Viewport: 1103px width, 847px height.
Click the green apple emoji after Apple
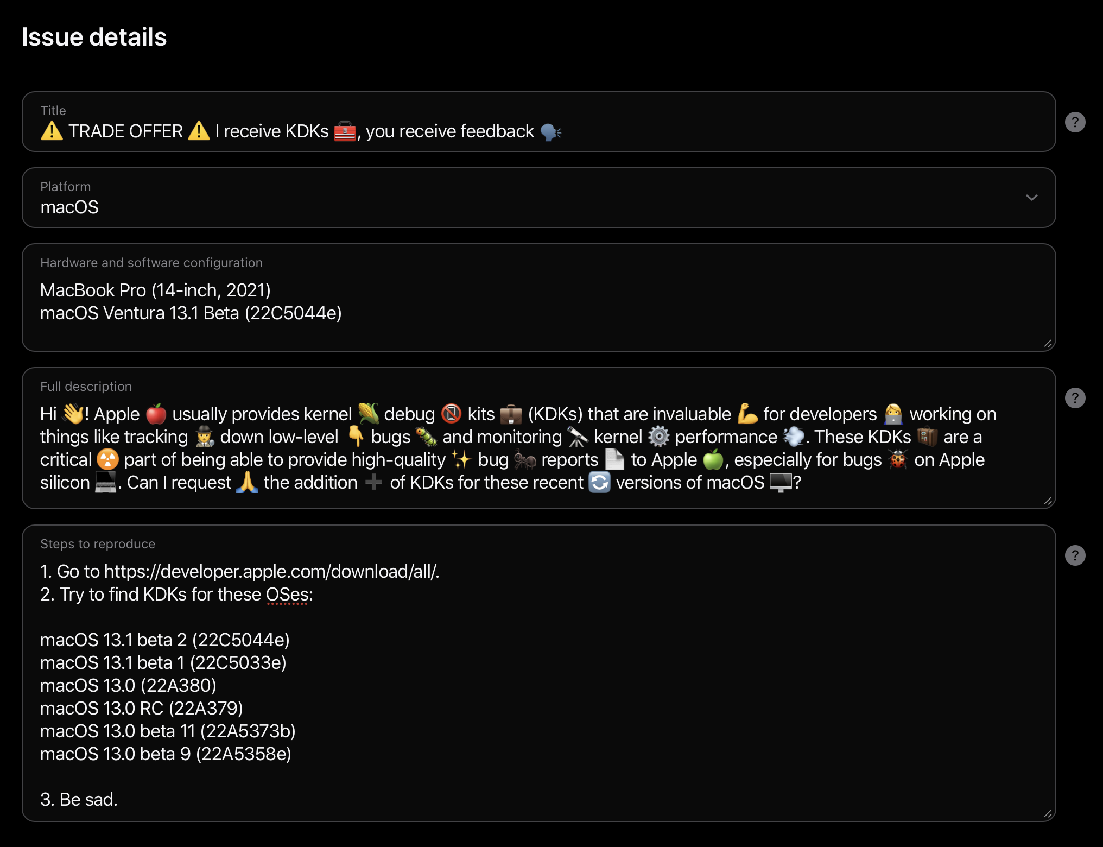pos(713,459)
